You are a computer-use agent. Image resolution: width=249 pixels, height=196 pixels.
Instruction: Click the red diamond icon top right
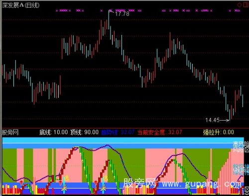tap(239, 5)
